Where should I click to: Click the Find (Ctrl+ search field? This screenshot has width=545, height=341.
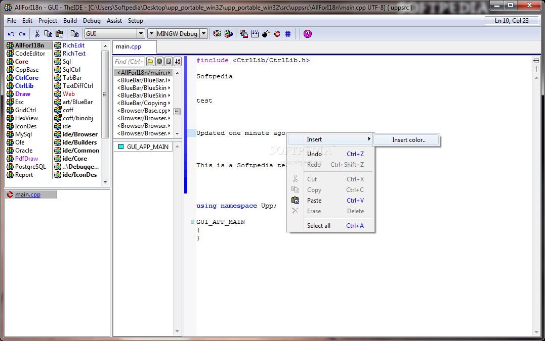[x=129, y=62]
